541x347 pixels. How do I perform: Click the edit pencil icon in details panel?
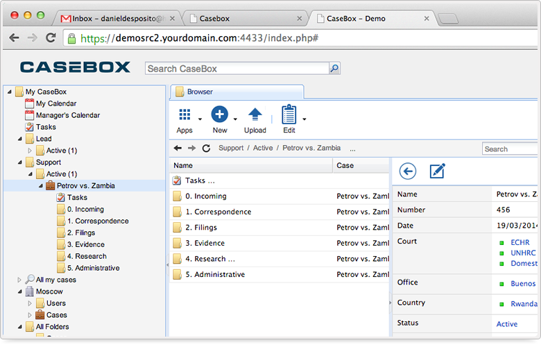click(437, 171)
